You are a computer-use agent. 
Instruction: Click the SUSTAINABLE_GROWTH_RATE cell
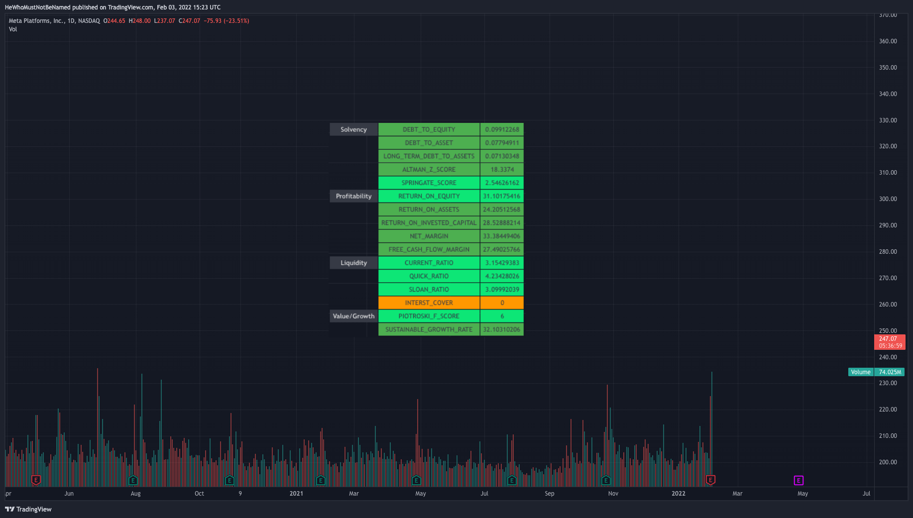429,329
